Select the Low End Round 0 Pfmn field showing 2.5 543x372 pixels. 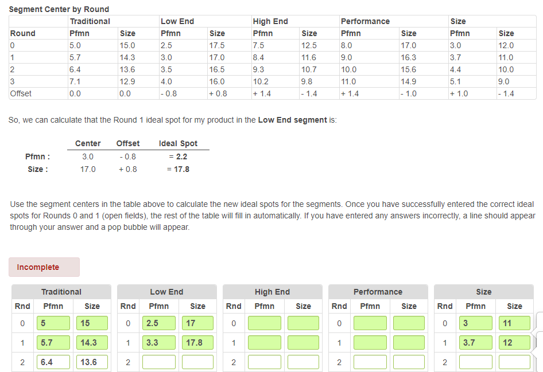click(159, 323)
